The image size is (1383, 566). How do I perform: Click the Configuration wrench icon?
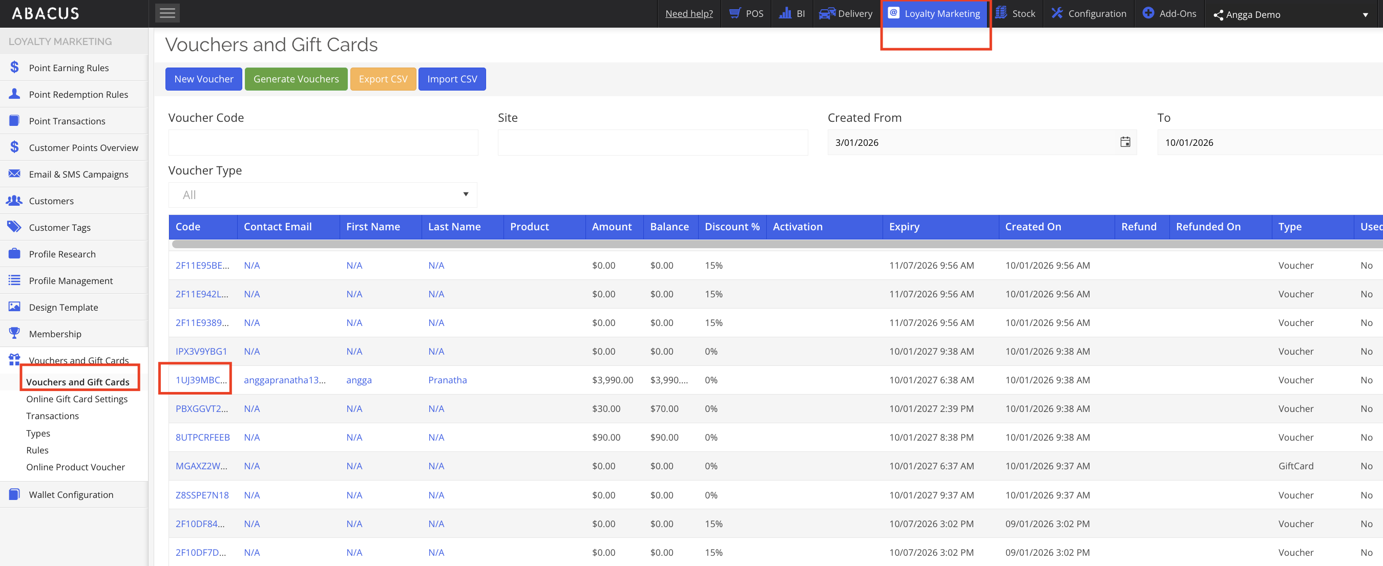click(1057, 13)
